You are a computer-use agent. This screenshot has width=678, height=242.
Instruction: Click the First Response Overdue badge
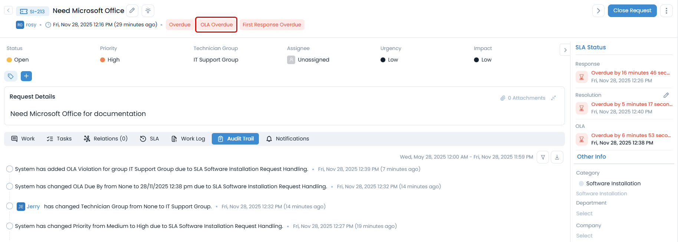(x=272, y=25)
